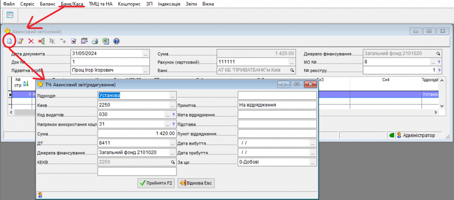Click the Сума field showing 1 420.00

pyautogui.click(x=137, y=133)
